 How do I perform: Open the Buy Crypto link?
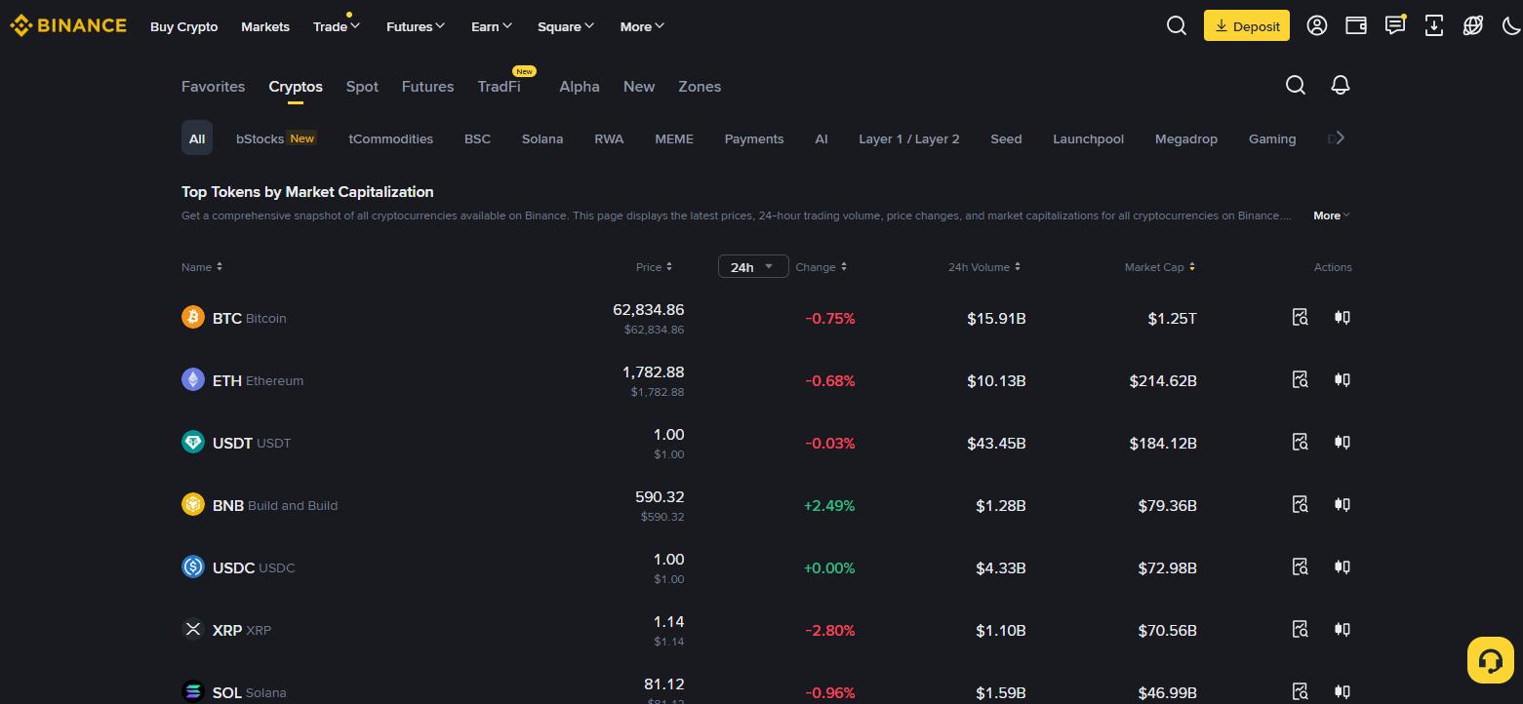tap(184, 26)
